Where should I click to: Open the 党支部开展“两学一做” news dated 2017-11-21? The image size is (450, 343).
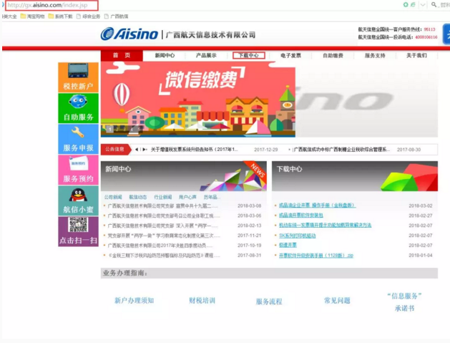pos(164,236)
